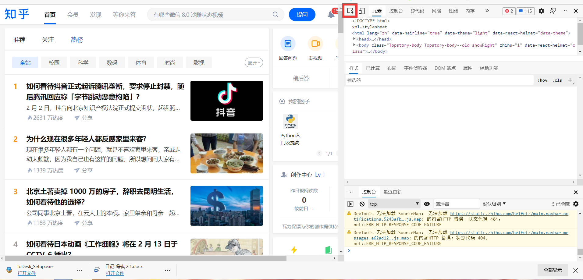Add new style rule plus icon
The height and width of the screenshot is (280, 583).
coord(570,80)
